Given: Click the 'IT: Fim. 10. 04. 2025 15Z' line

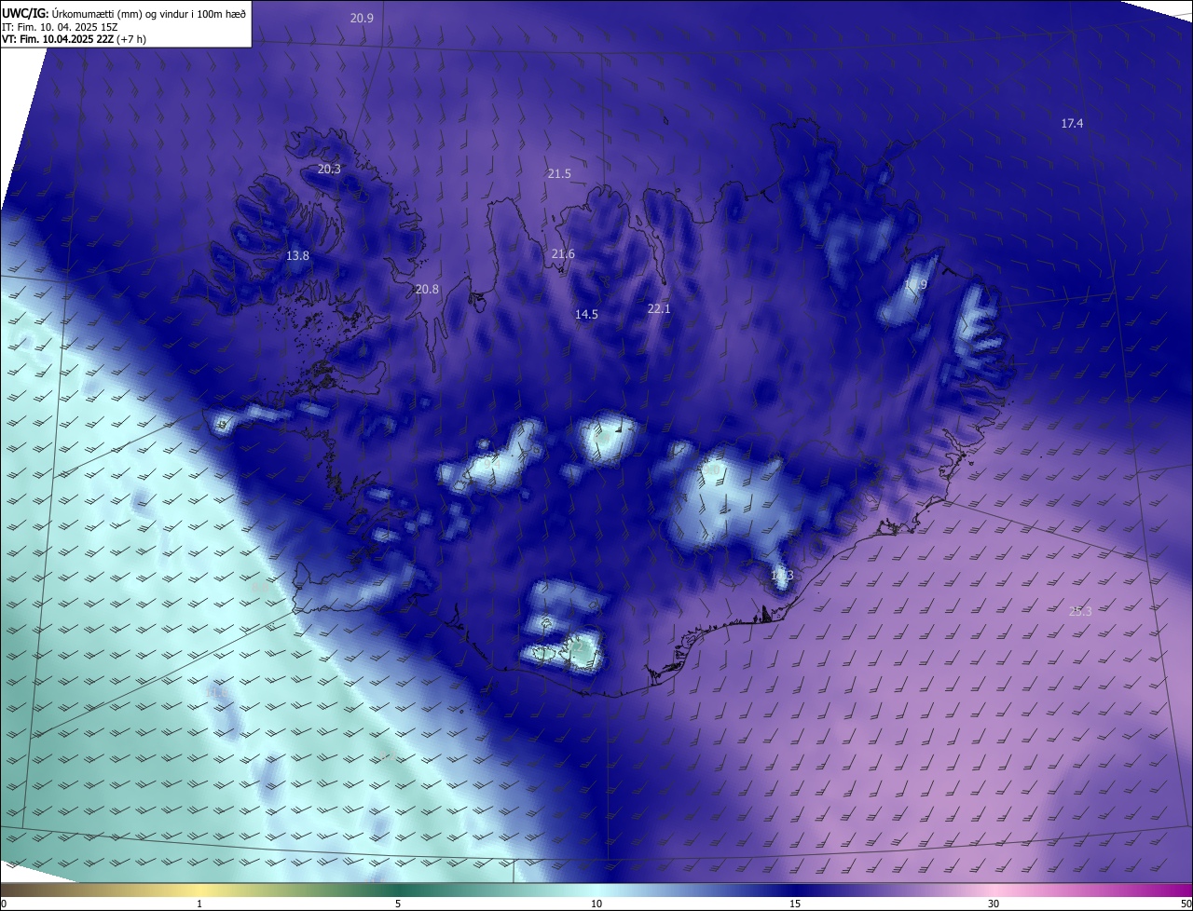Looking at the screenshot, I should [x=61, y=27].
